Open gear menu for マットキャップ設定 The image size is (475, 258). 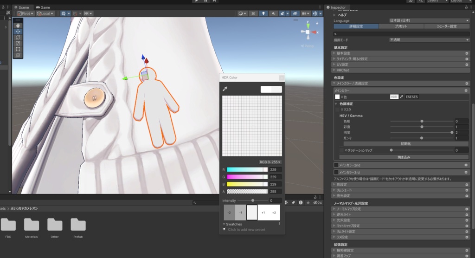point(467,226)
